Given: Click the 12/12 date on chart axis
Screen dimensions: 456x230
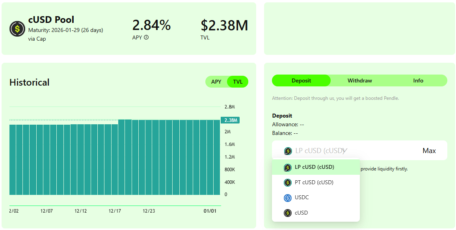Looking at the screenshot, I should pyautogui.click(x=80, y=211).
